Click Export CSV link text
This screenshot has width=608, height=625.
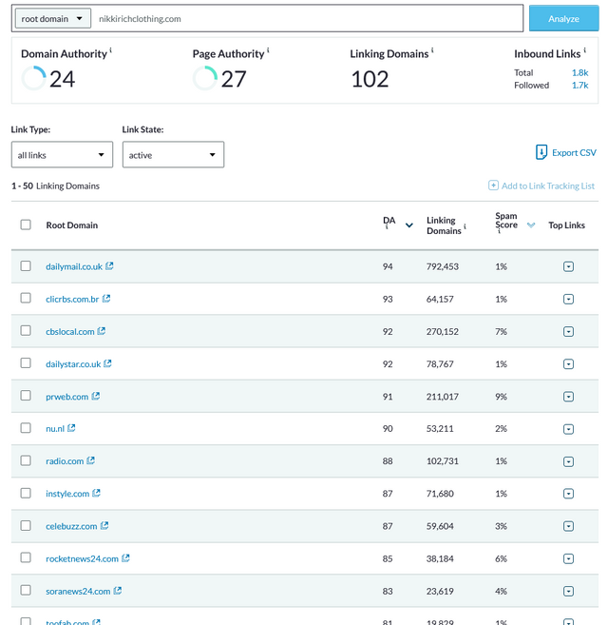[574, 152]
